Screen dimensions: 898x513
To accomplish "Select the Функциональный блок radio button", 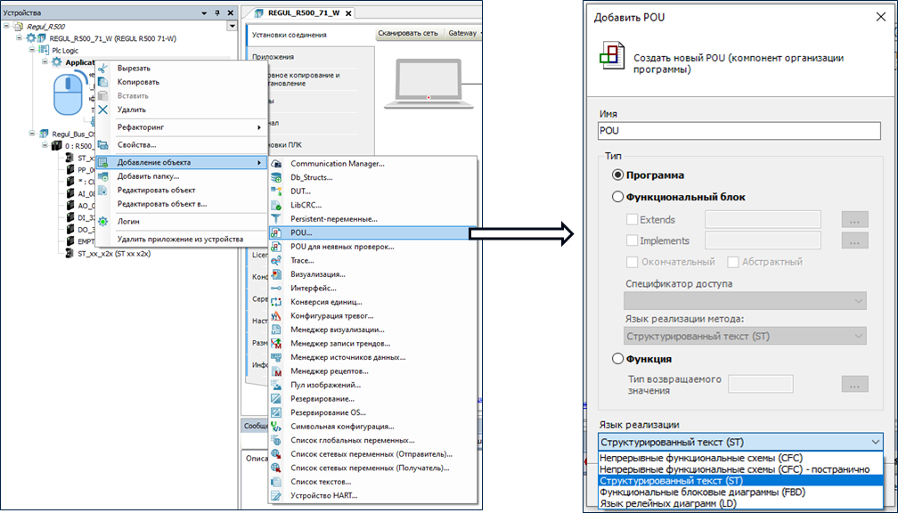I will click(618, 197).
